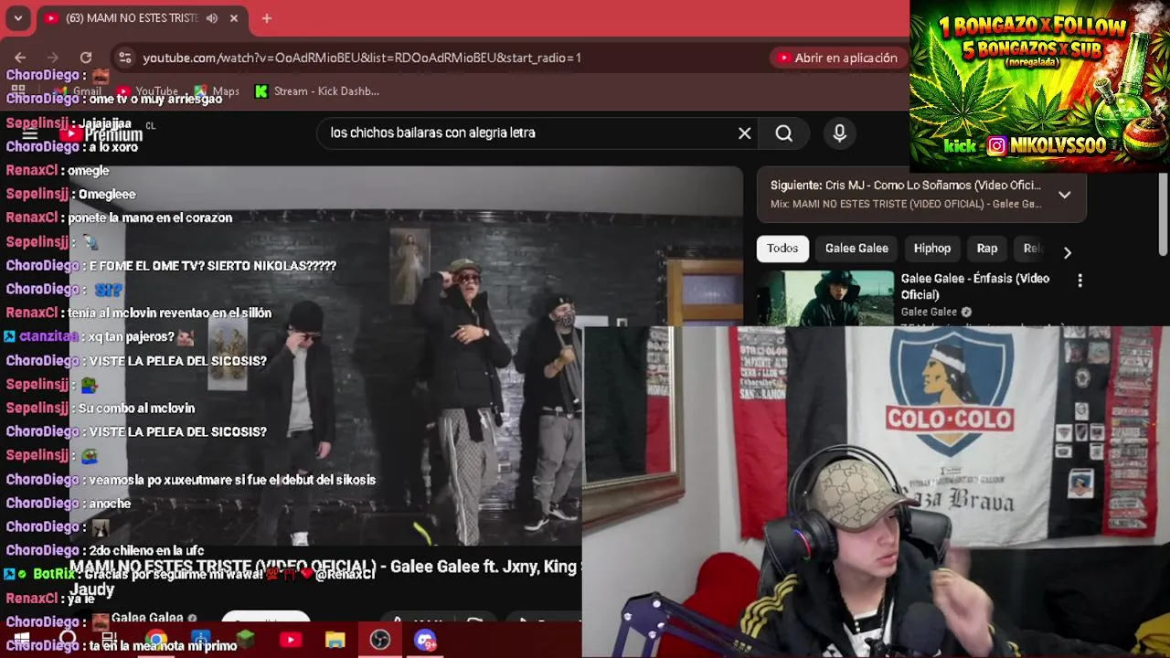Viewport: 1170px width, 658px height.
Task: Open the Gmail bookmark
Action: click(79, 90)
